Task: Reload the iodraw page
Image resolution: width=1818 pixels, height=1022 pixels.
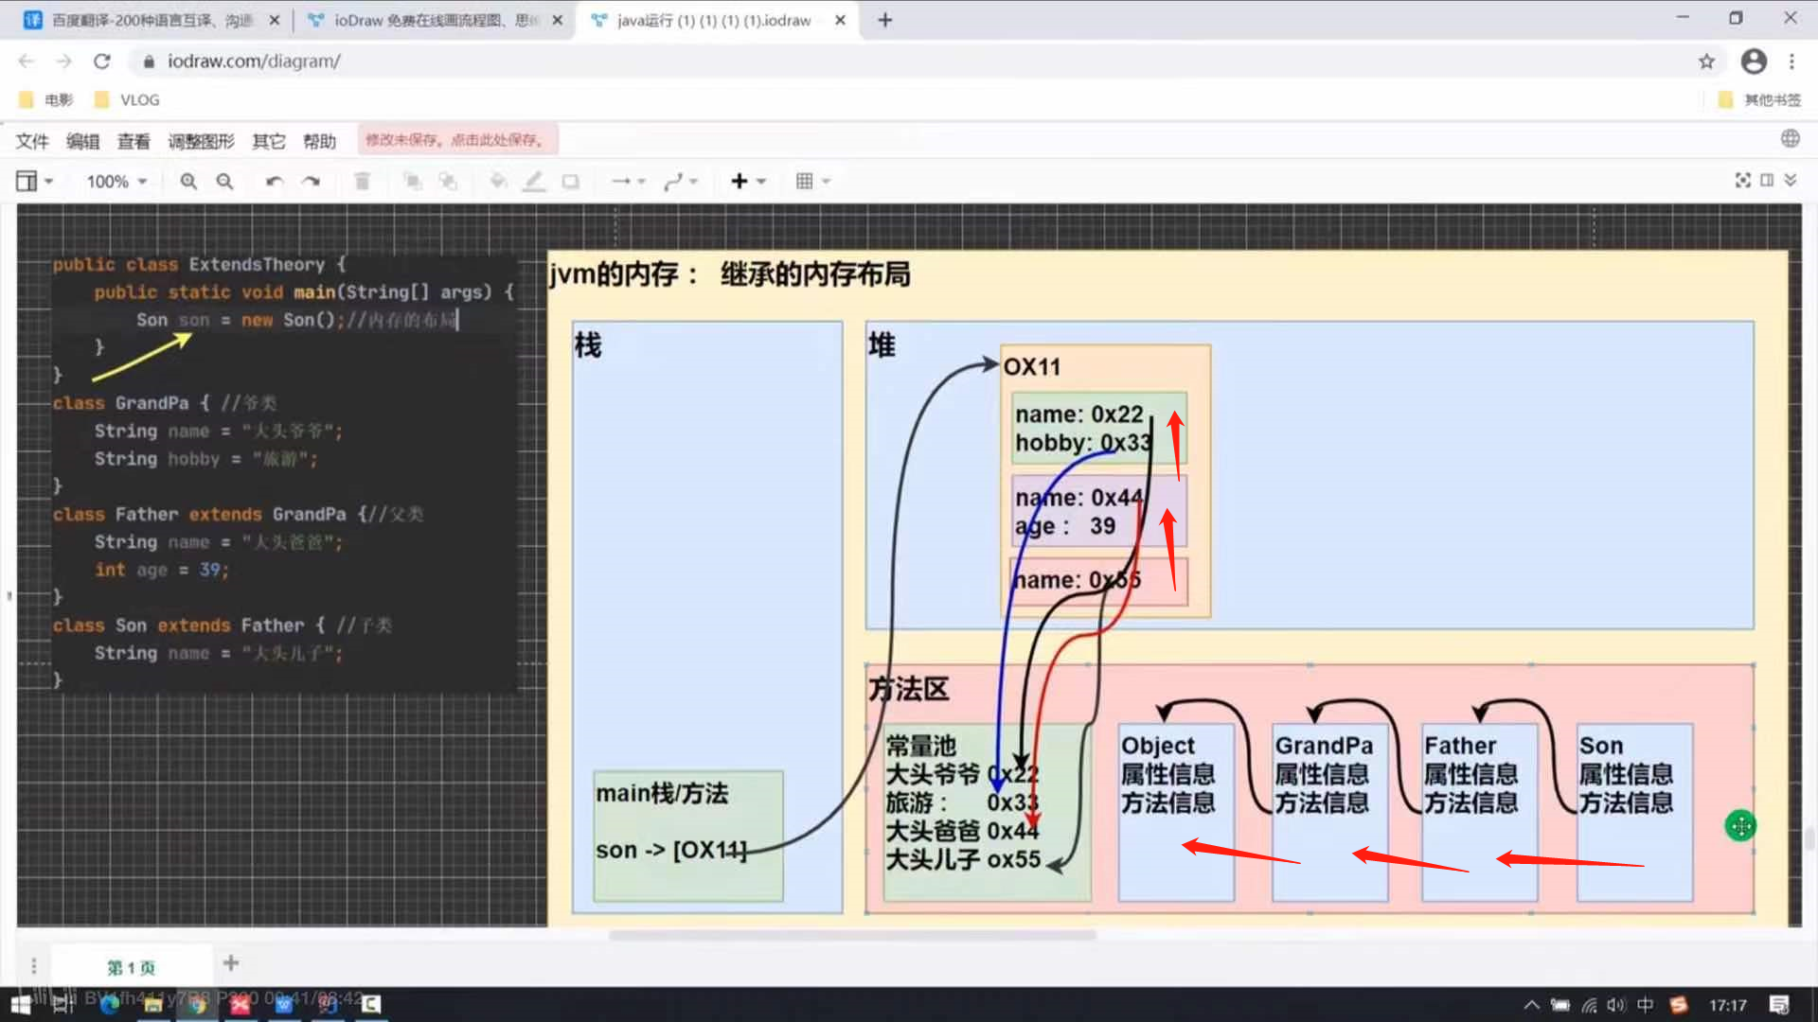Action: (x=101, y=62)
